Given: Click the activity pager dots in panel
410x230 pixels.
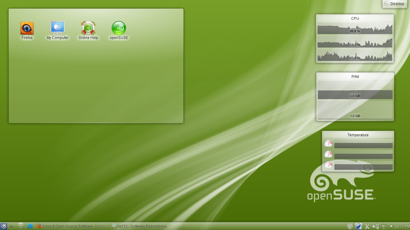Looking at the screenshot, I should click(x=12, y=226).
